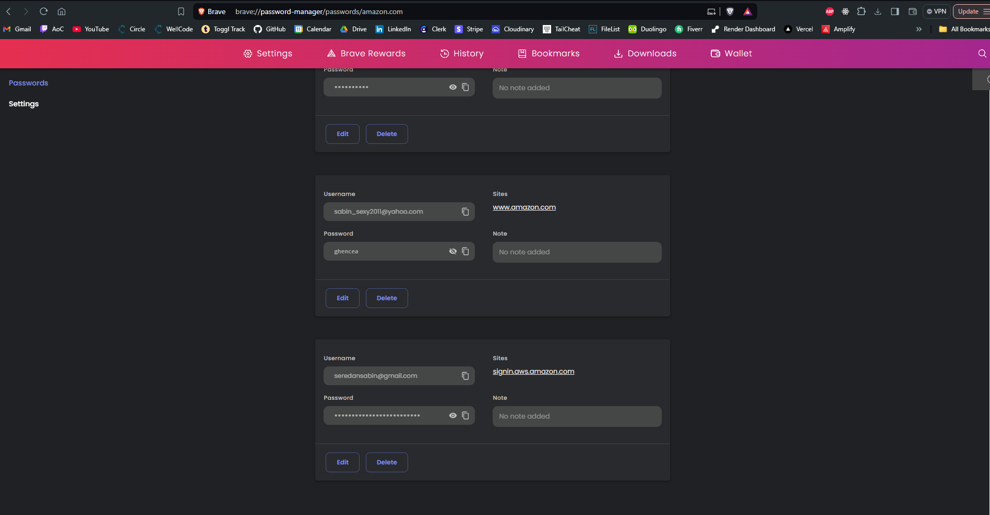Open the signin.aws.amazon.com site link
The height and width of the screenshot is (515, 990).
pos(533,372)
